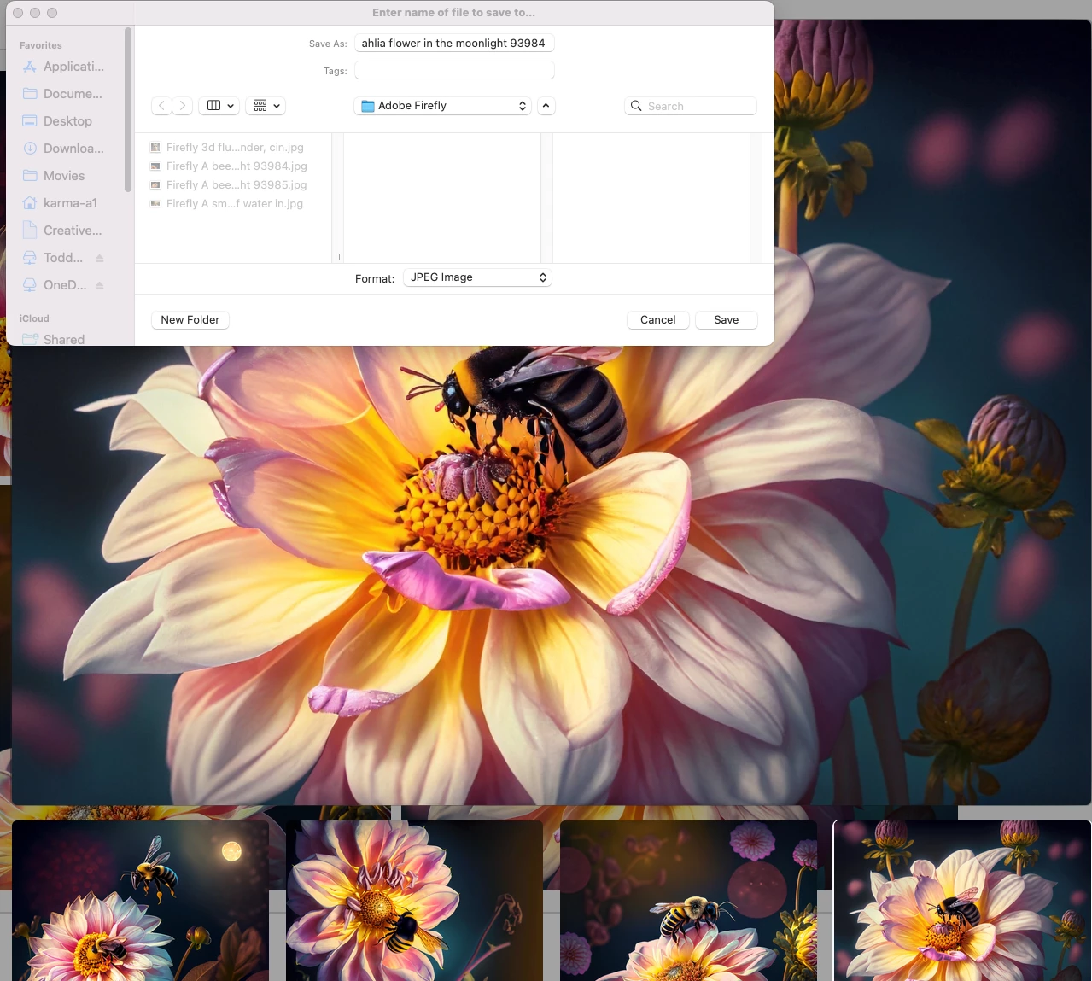Collapse the save dialog browser
This screenshot has height=981, width=1092.
546,106
